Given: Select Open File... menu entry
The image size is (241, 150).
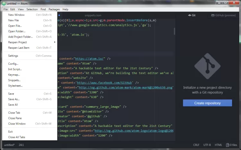Looking at the screenshot, I should click(x=30, y=26).
